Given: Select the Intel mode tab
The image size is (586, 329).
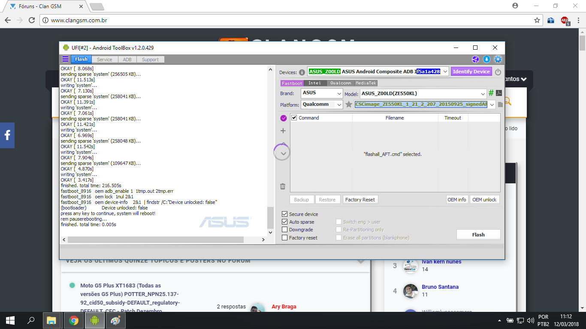Looking at the screenshot, I should click(314, 83).
